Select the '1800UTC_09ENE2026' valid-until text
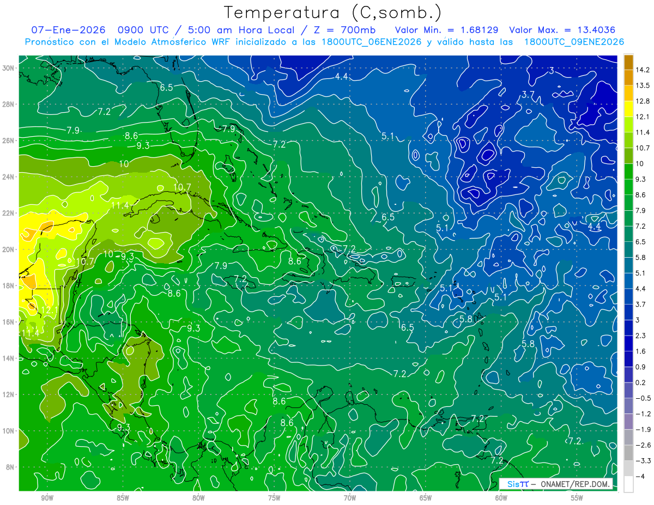 [574, 42]
